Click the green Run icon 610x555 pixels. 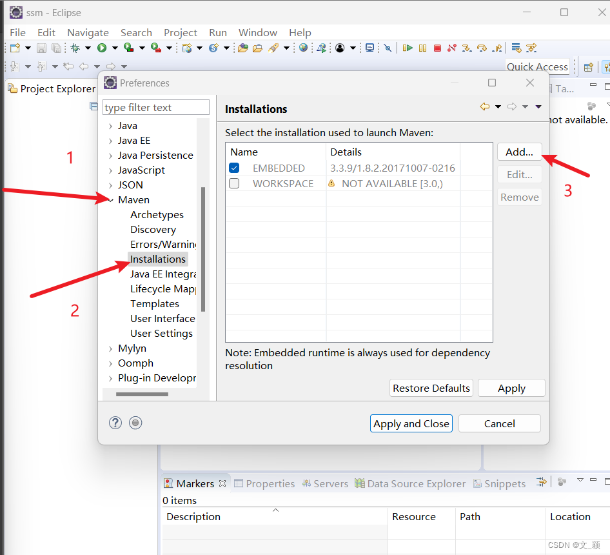(102, 48)
